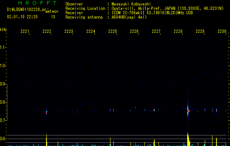Select the 2227 time axis marker
Screen dimensions: 230x146
(x=156, y=31)
